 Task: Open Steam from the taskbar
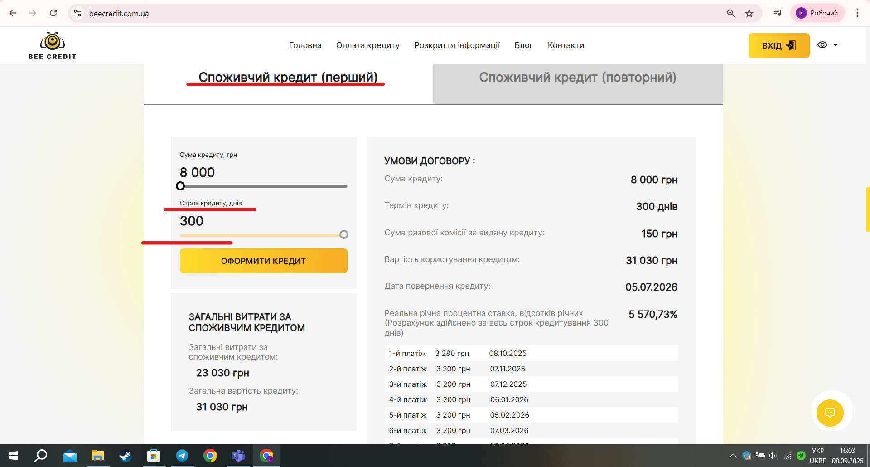point(126,456)
